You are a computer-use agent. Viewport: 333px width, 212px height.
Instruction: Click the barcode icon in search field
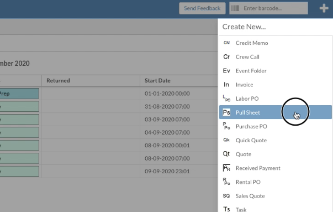235,8
